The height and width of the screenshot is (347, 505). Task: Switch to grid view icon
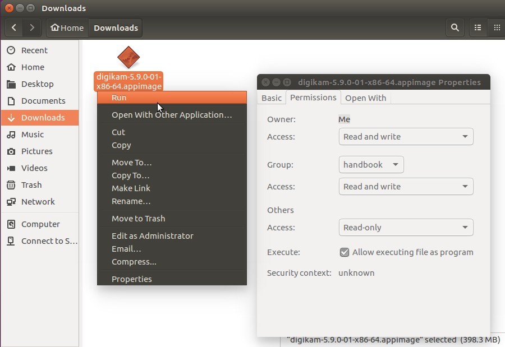497,27
